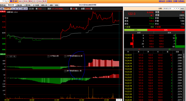The width and height of the screenshot is (186, 101).
Task: Open the dropdown arrow left of the magnifier
Action: [3, 1]
